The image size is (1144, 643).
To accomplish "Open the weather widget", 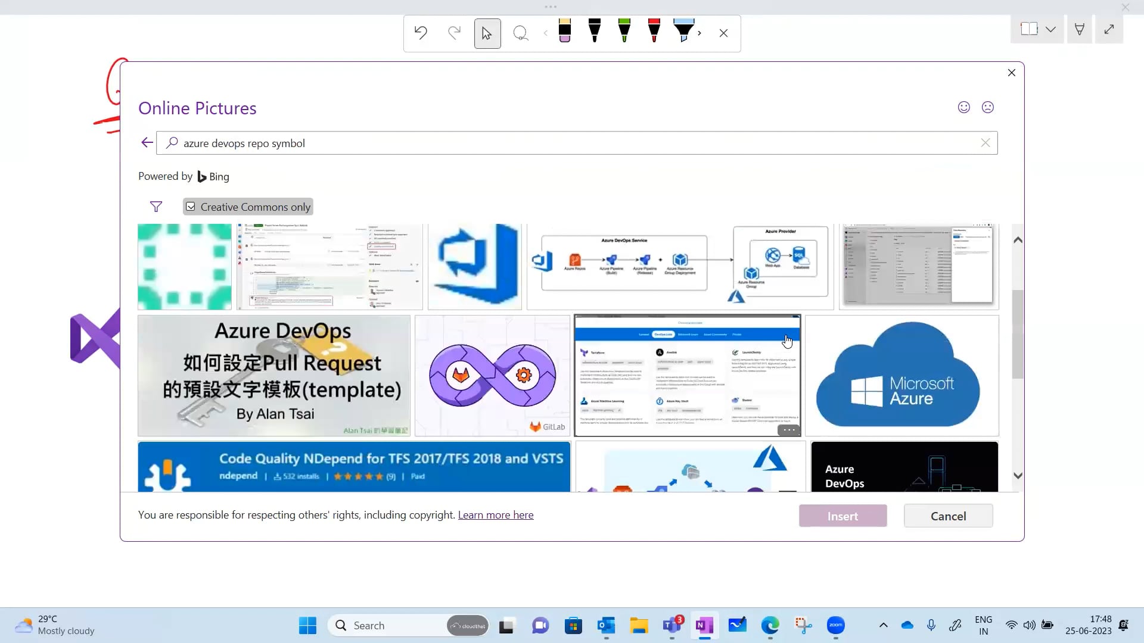I will [x=55, y=625].
